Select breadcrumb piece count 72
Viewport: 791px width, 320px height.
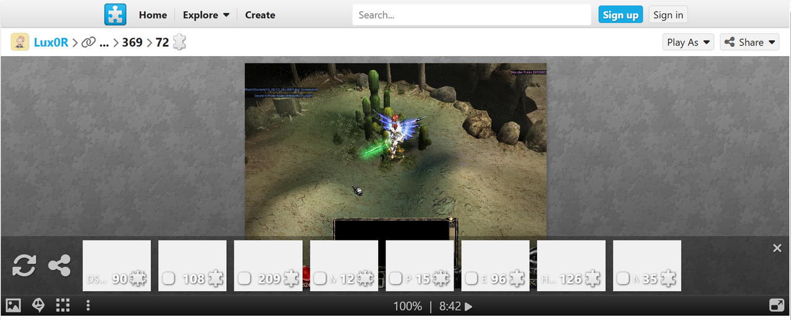point(162,43)
